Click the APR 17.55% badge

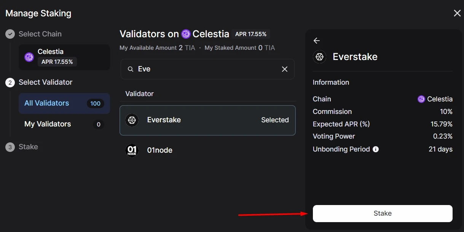(251, 34)
